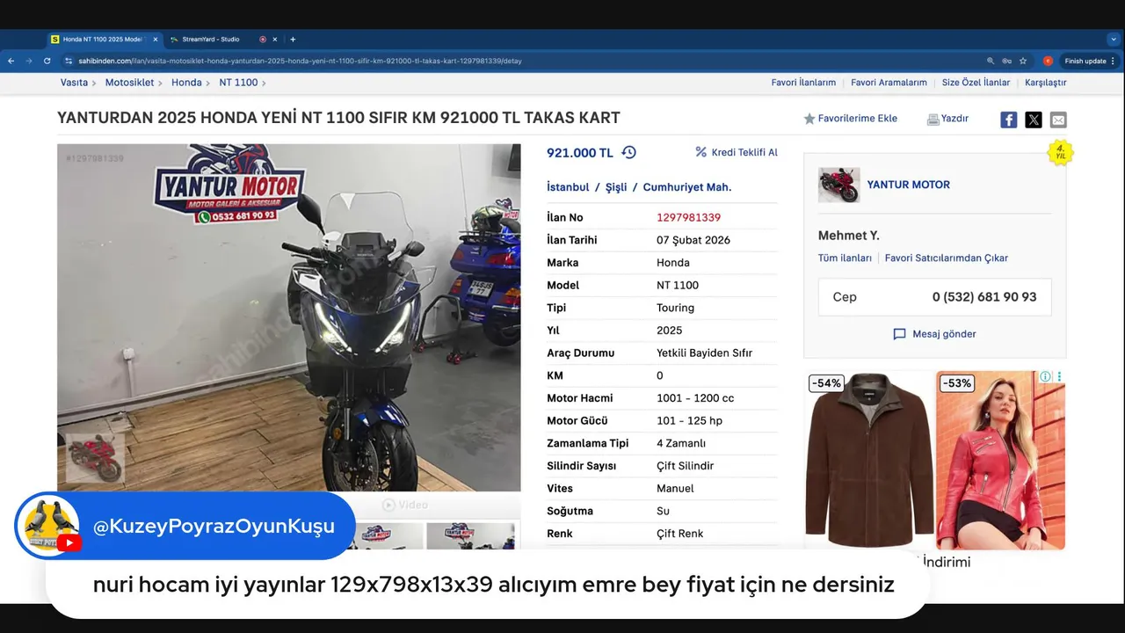1125x633 pixels.
Task: Click the Motor Hacmi value 1001 - 1200 cc
Action: click(x=695, y=398)
